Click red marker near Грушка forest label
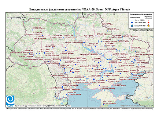The image size is (159, 113). [x=87, y=60]
